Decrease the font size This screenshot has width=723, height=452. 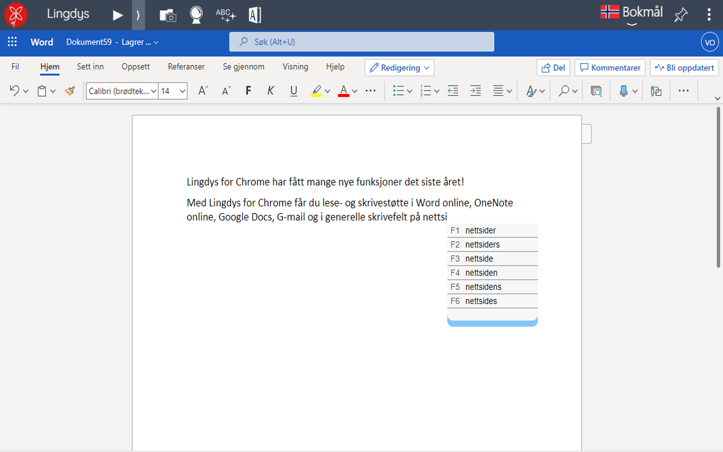[x=226, y=90]
